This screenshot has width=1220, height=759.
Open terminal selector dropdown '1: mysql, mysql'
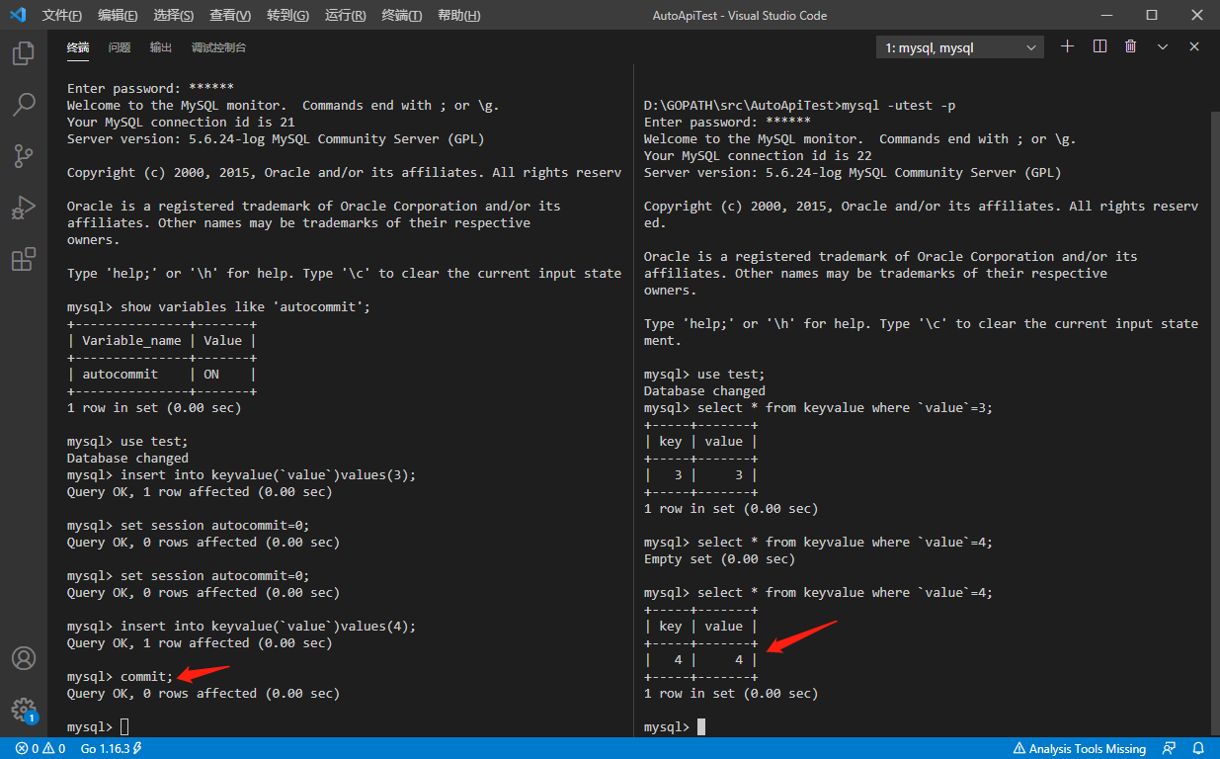[960, 47]
